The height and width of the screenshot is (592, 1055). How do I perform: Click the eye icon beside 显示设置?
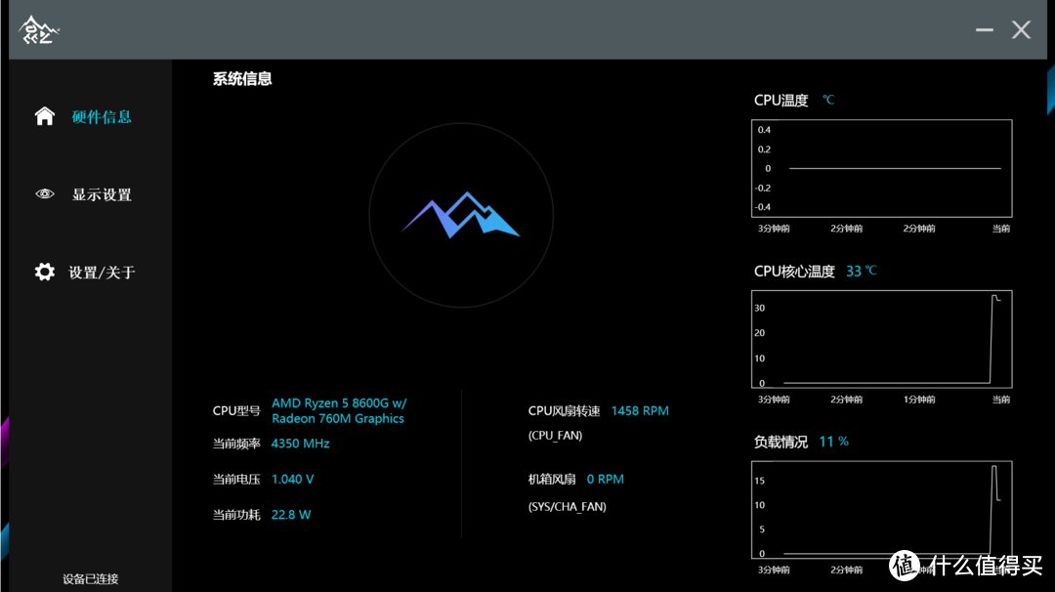pos(44,194)
